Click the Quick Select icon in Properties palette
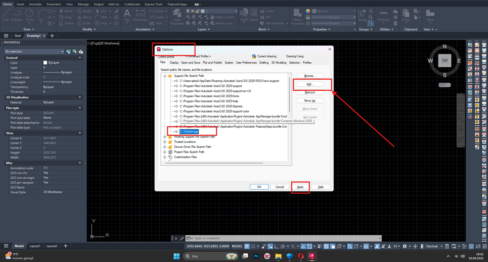 (x=81, y=51)
